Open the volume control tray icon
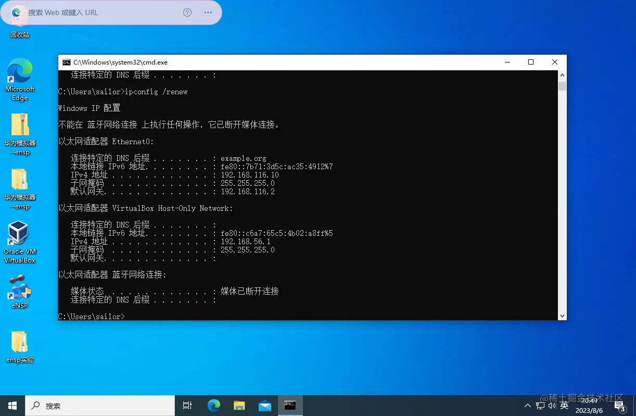The image size is (636, 416). click(552, 406)
